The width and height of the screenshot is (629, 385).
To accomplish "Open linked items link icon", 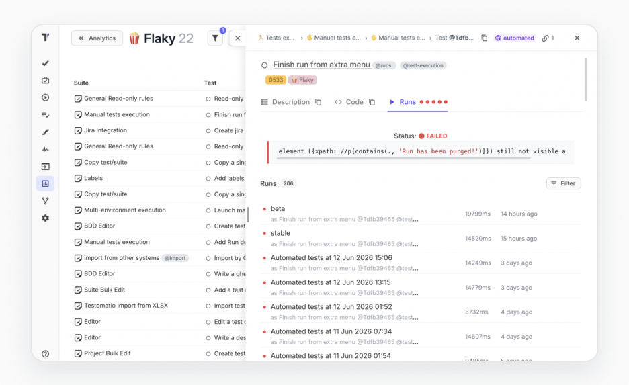I will [548, 38].
